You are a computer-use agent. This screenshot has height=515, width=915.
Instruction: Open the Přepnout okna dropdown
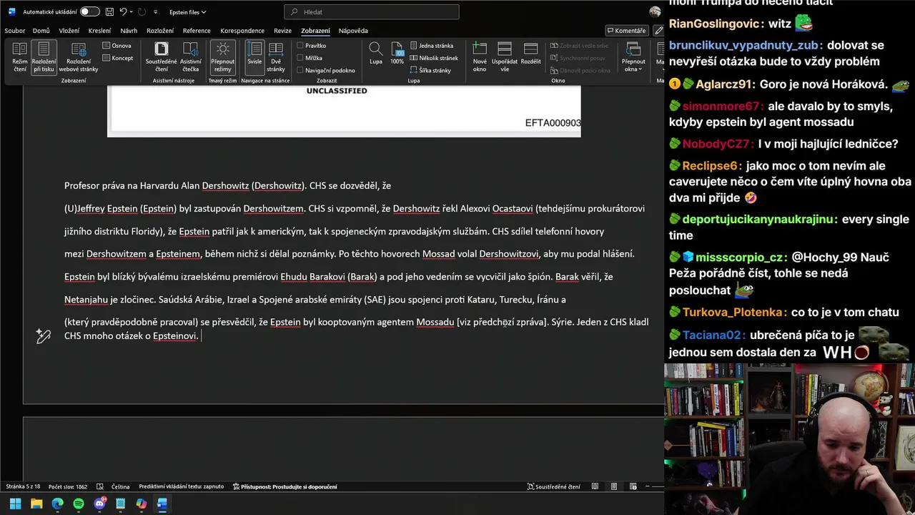click(633, 57)
